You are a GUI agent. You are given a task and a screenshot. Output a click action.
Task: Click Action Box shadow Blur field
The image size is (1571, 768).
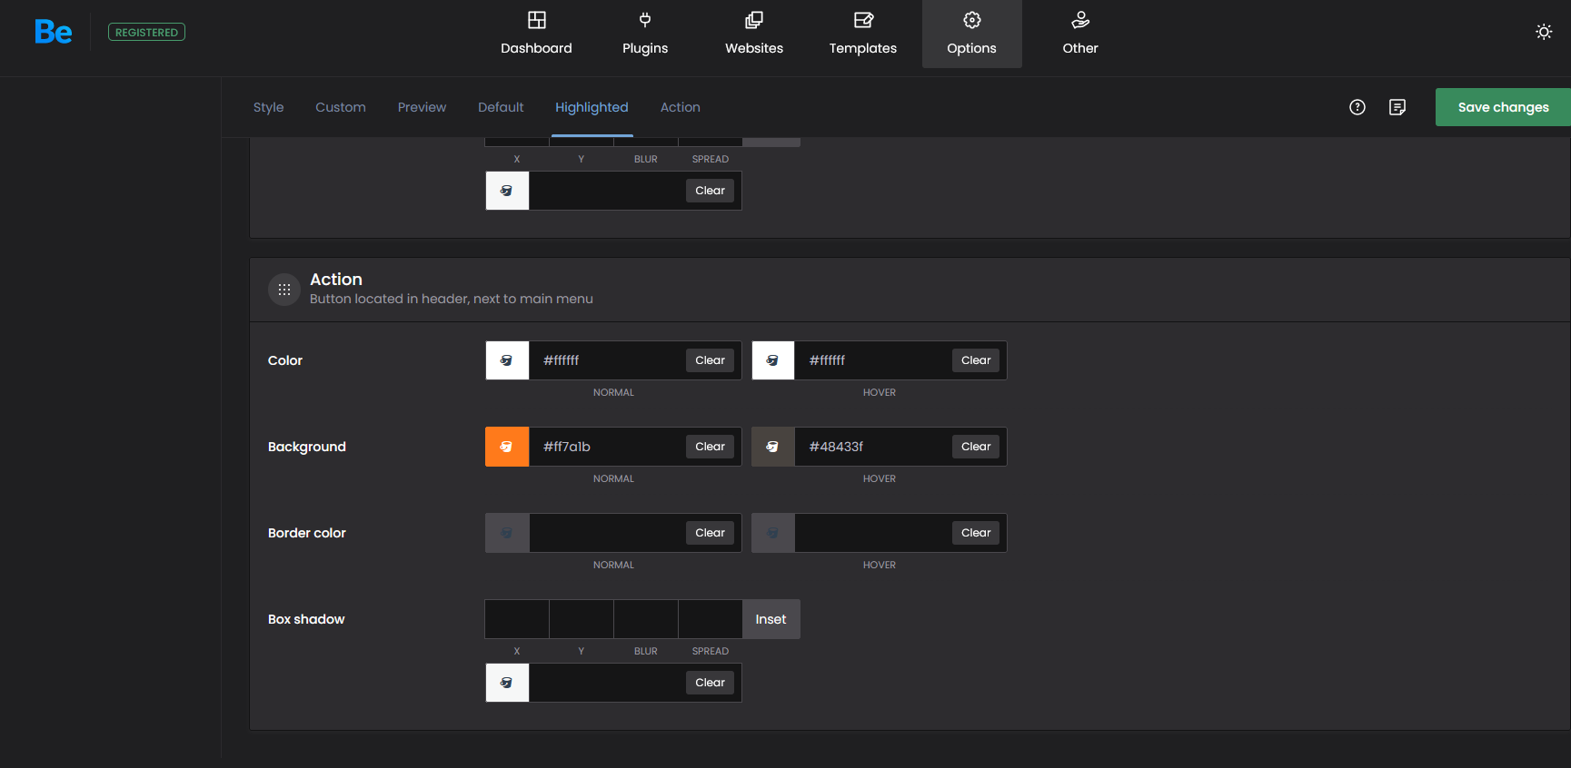646,619
